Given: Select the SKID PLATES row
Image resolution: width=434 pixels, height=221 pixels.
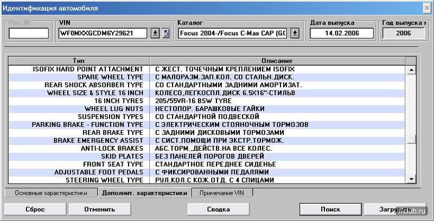Looking at the screenshot, I should pos(208,157).
